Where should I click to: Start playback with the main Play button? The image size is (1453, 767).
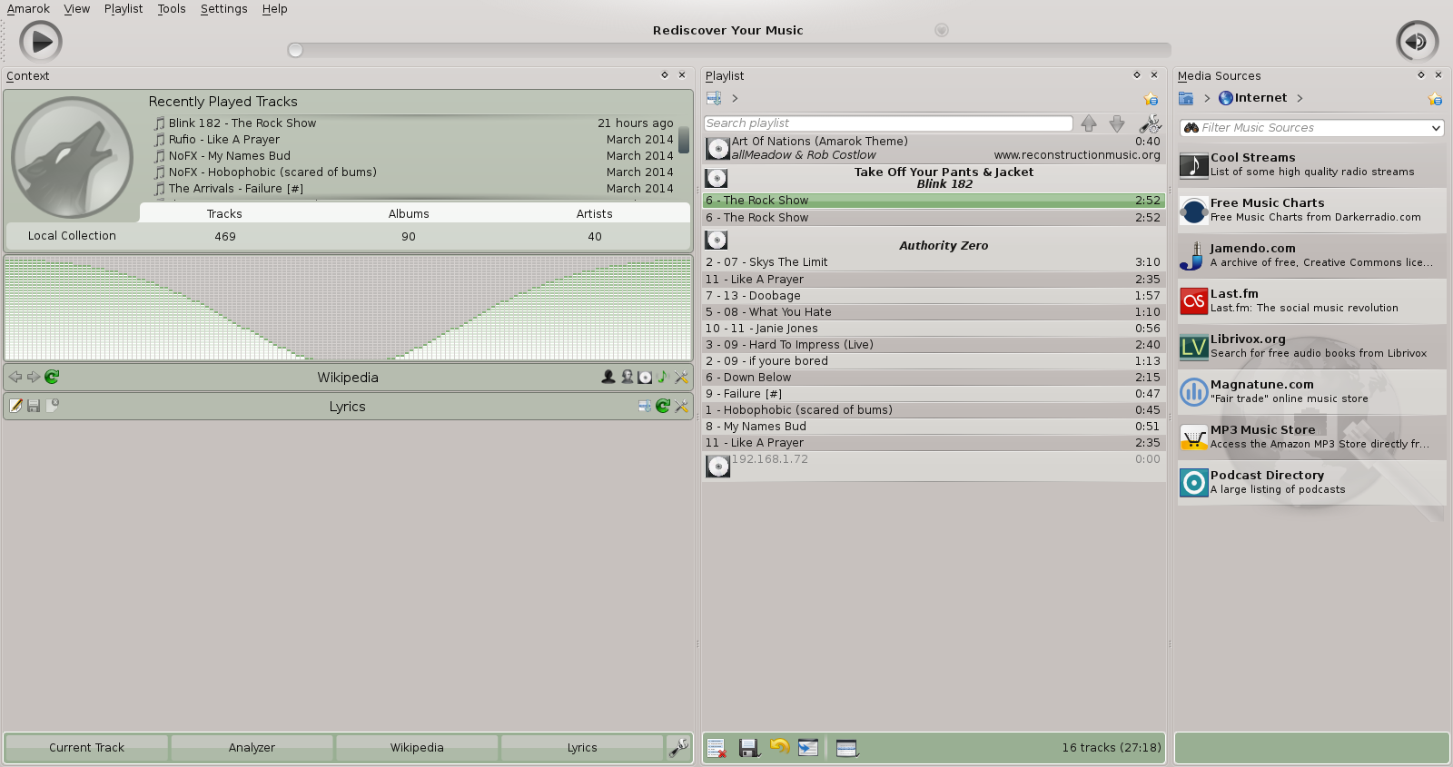tap(41, 42)
